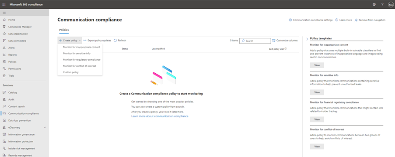This screenshot has width=395, height=157.
Task: Click the Policies sidebar icon
Action: [x=4, y=61]
